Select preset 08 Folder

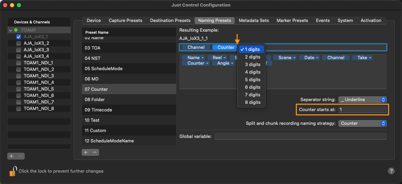[x=129, y=99]
